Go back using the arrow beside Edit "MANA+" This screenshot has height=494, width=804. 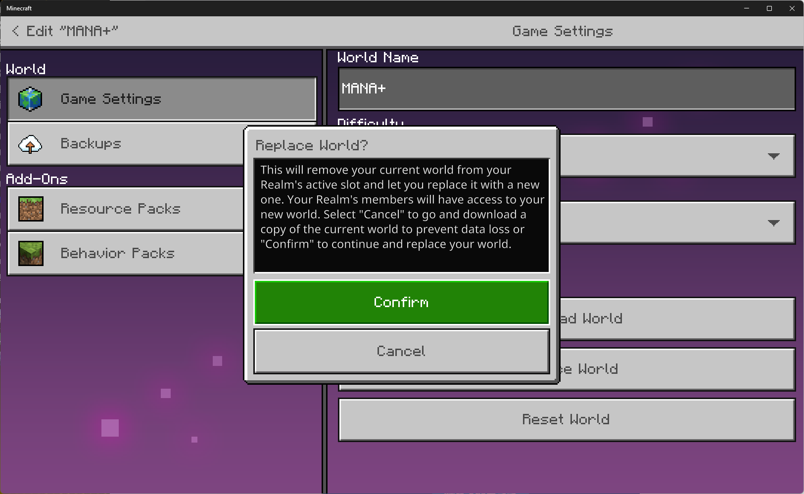(16, 31)
